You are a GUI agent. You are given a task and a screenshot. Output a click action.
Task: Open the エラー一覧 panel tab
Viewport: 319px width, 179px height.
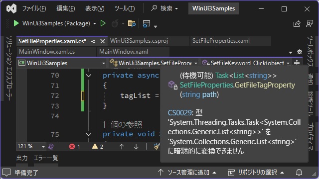click(46, 158)
